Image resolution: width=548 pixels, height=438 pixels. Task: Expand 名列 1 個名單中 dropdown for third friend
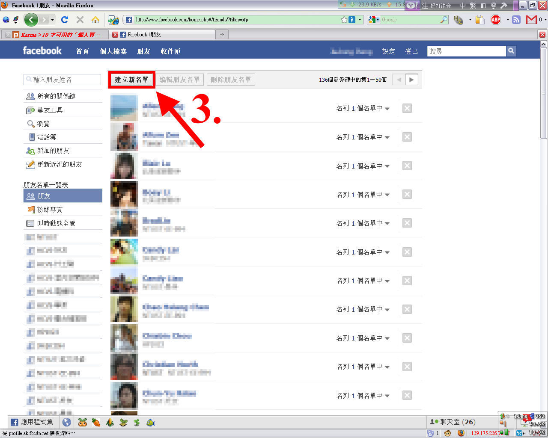click(x=363, y=166)
